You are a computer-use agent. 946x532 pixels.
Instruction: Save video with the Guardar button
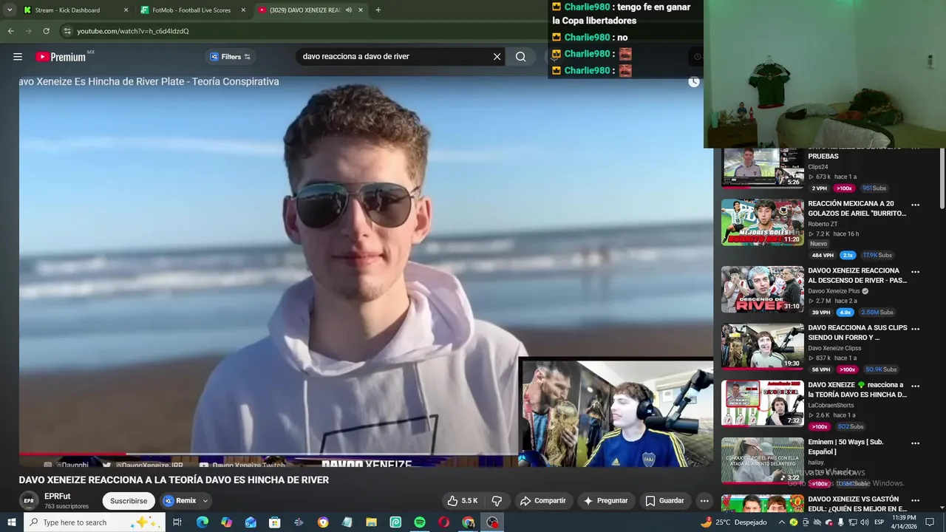click(x=664, y=501)
